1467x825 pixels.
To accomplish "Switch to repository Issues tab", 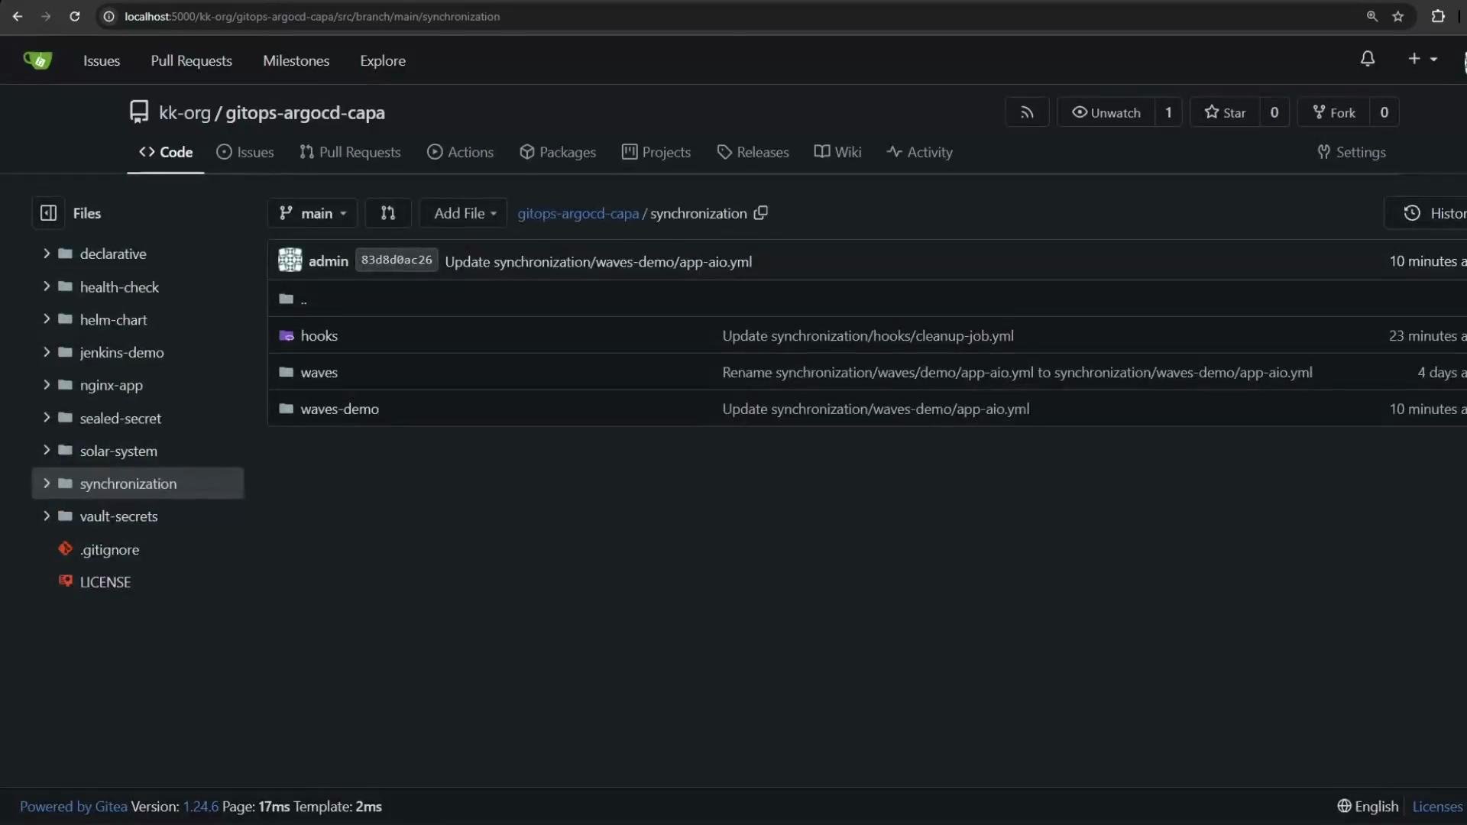I will point(245,152).
